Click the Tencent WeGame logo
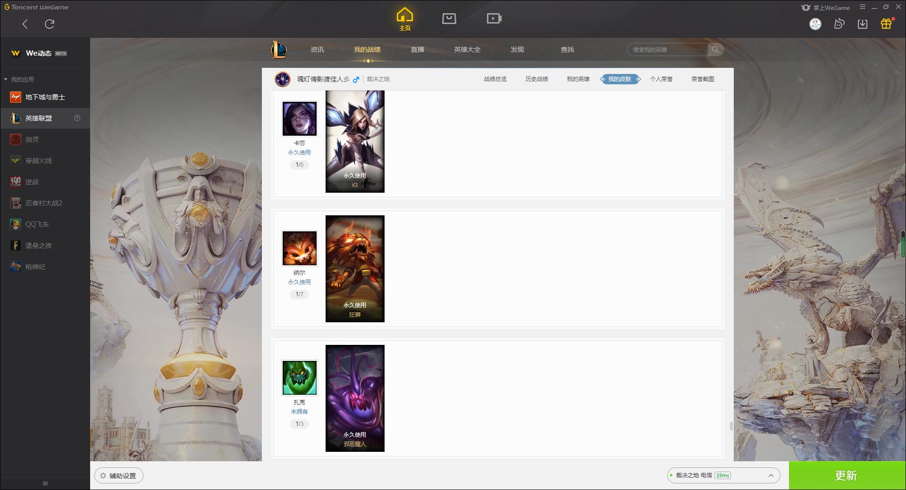Image resolution: width=906 pixels, height=490 pixels. click(36, 7)
